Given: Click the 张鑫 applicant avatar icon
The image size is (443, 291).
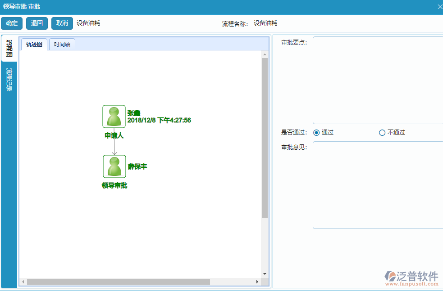Looking at the screenshot, I should click(114, 116).
